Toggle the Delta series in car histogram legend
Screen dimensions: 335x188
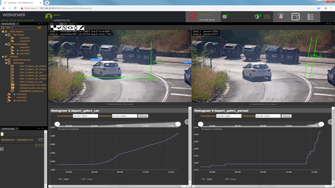tap(87, 179)
